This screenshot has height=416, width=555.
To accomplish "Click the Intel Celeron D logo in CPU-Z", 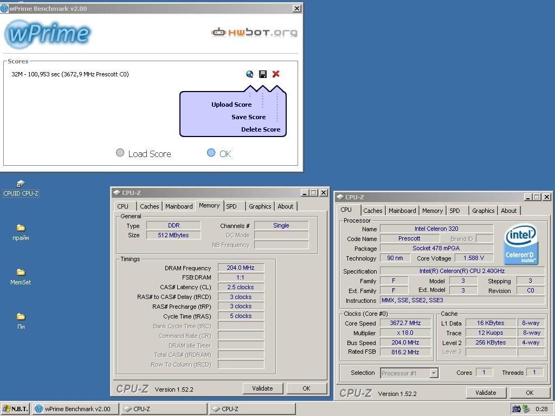I will click(x=521, y=244).
